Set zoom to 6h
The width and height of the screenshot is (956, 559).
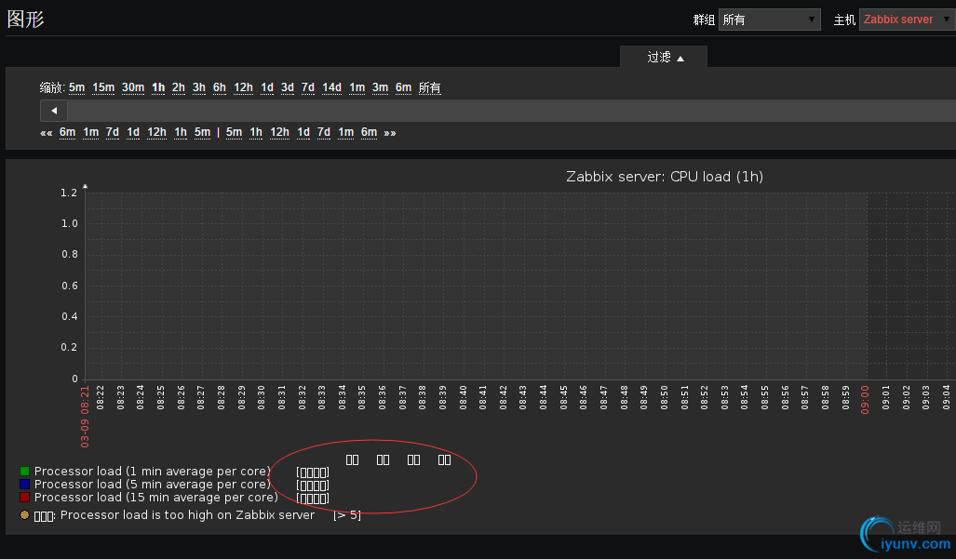(x=220, y=87)
